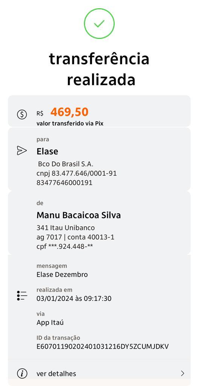Select the number 83477646000191

(64, 183)
